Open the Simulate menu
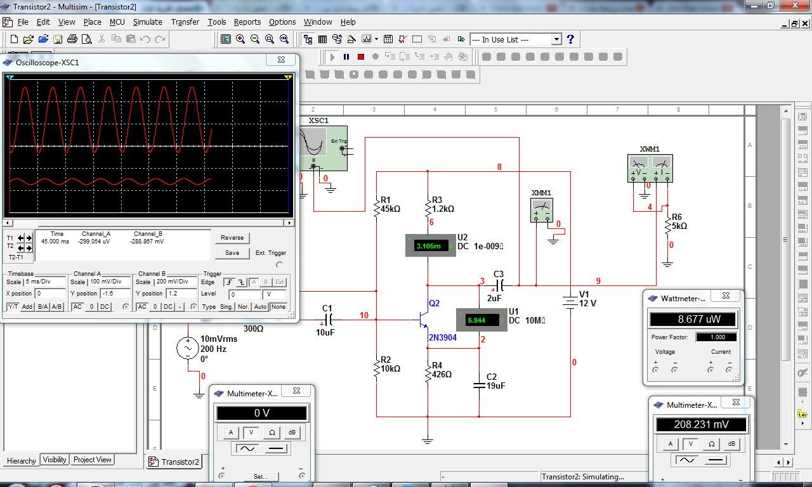812x487 pixels. [x=147, y=22]
